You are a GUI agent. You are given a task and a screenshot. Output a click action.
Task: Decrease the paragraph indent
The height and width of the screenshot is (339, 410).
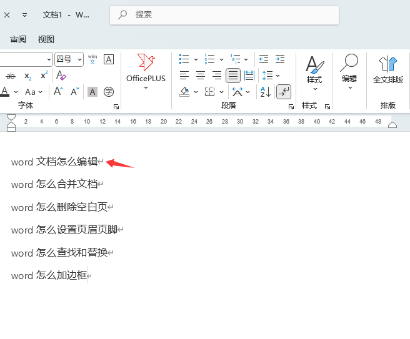[x=264, y=59]
